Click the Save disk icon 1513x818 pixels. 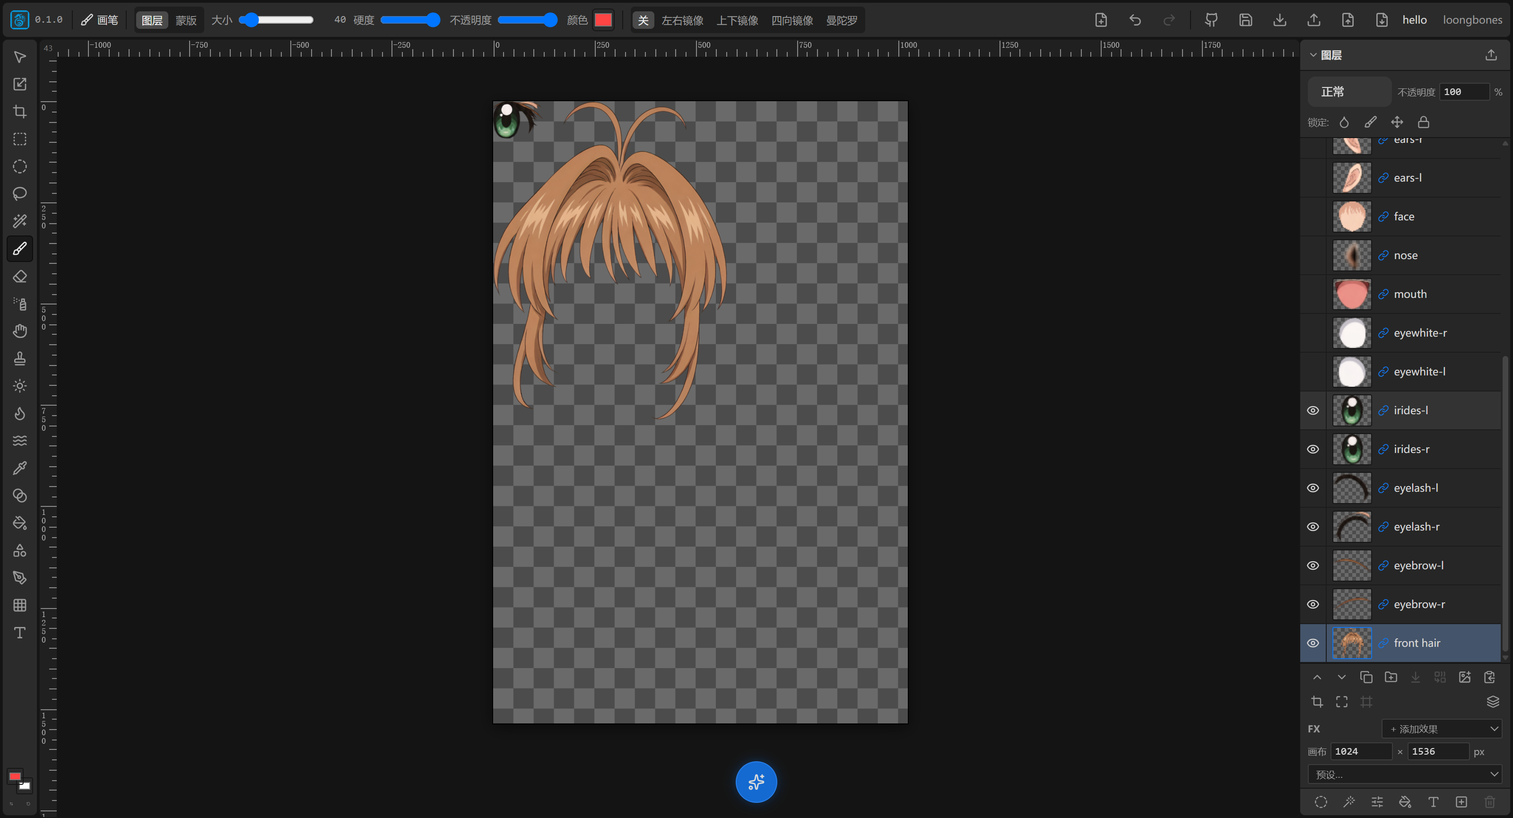1245,20
